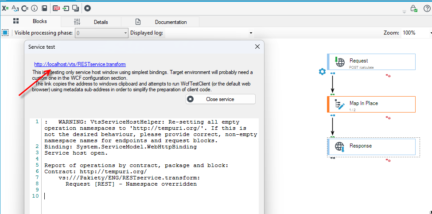This screenshot has height=214, width=432.
Task: Click the red error output under Request block
Action: [x=388, y=75]
